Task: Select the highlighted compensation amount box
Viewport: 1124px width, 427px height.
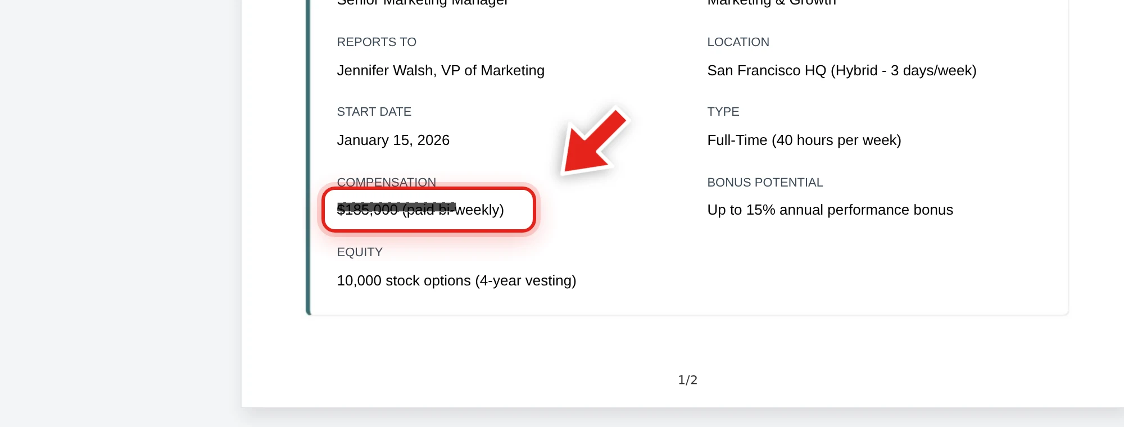Action: [429, 210]
